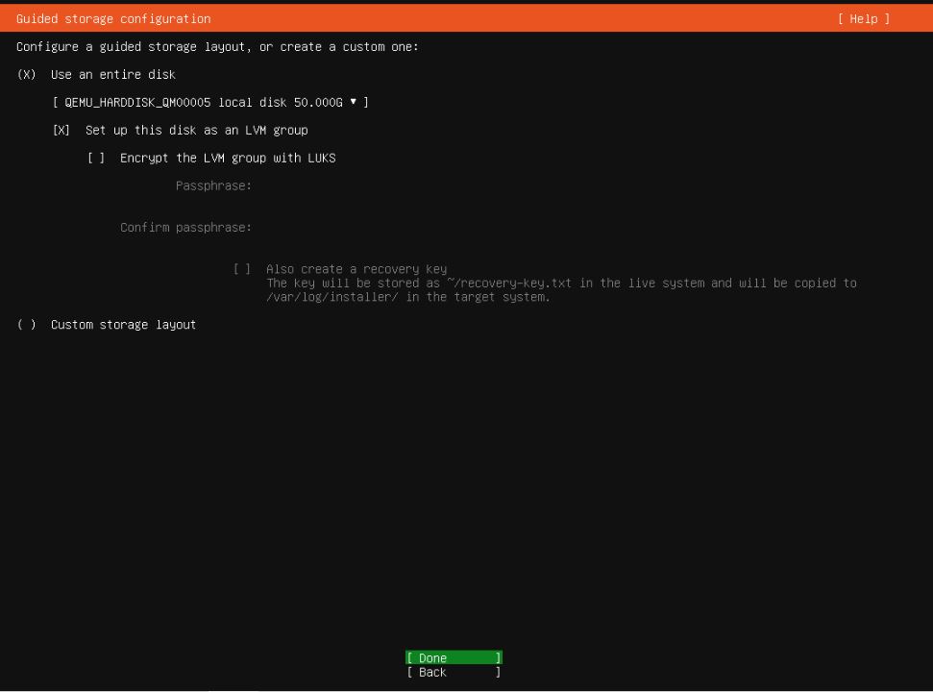Open the Help menu in header
This screenshot has width=933, height=692.
pyautogui.click(x=863, y=19)
